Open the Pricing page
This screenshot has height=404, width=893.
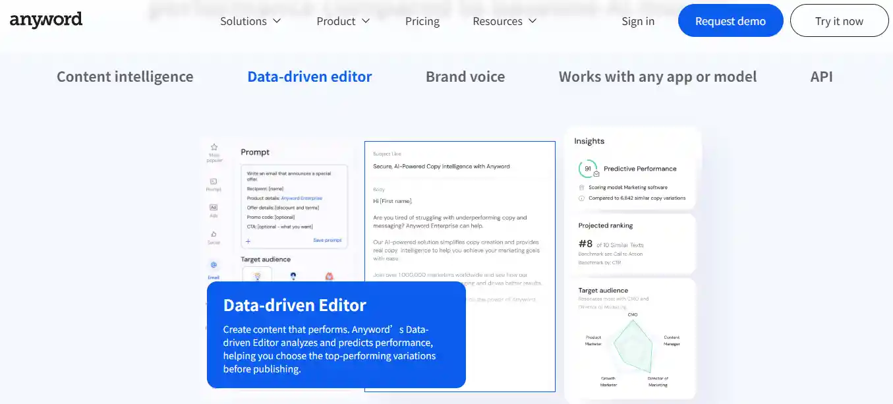click(x=422, y=21)
